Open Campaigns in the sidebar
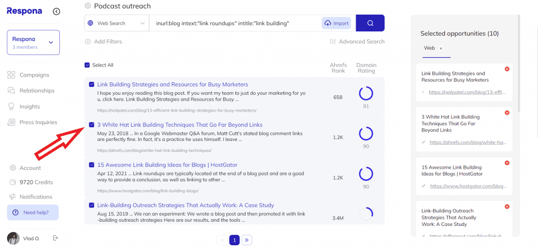The height and width of the screenshot is (250, 538). (x=28, y=75)
